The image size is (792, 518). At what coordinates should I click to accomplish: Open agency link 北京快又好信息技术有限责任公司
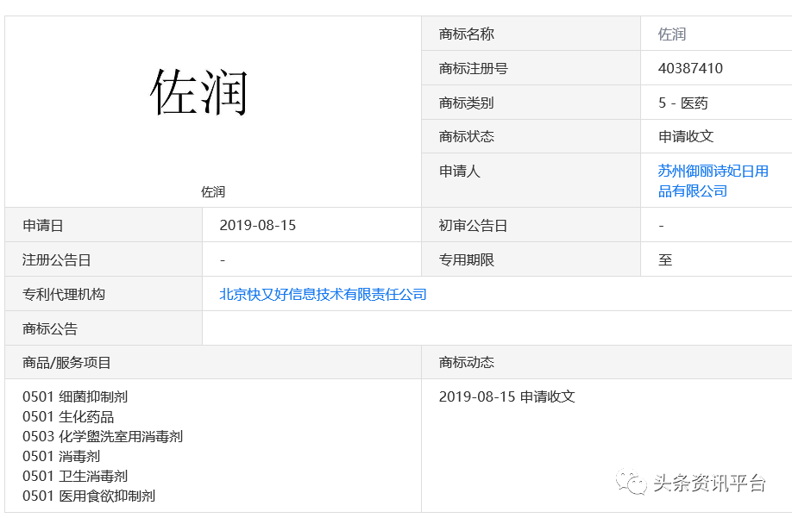pos(323,294)
